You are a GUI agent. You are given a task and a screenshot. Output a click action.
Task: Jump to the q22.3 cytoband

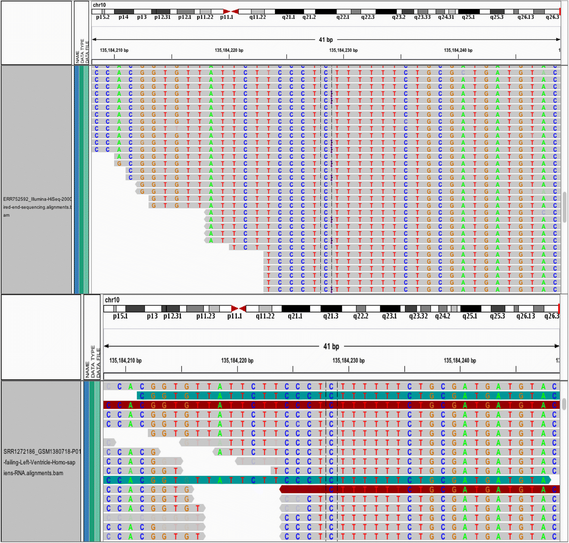click(x=368, y=17)
